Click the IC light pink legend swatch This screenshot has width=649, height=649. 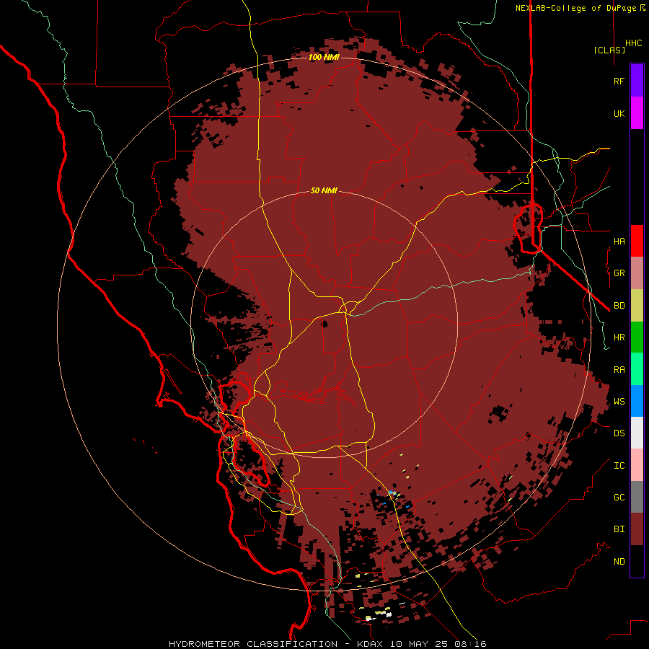(637, 465)
